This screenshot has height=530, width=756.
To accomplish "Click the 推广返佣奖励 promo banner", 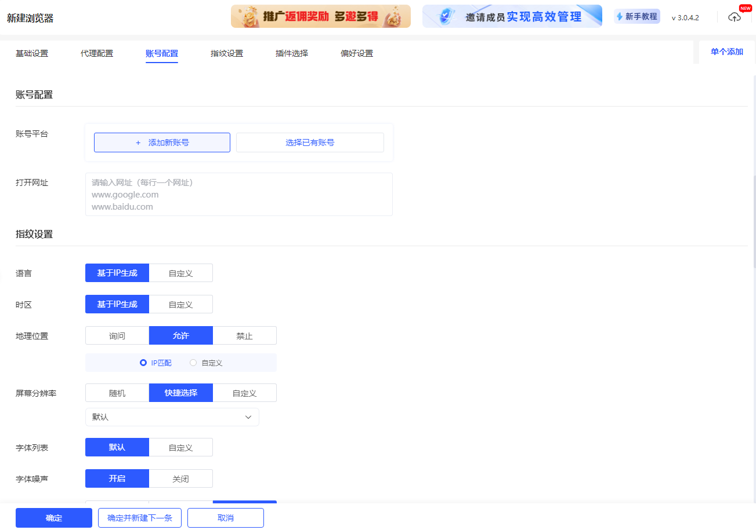I will click(320, 16).
